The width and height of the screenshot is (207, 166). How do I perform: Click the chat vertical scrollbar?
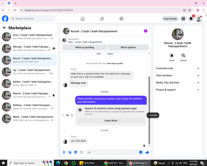coord(149,111)
